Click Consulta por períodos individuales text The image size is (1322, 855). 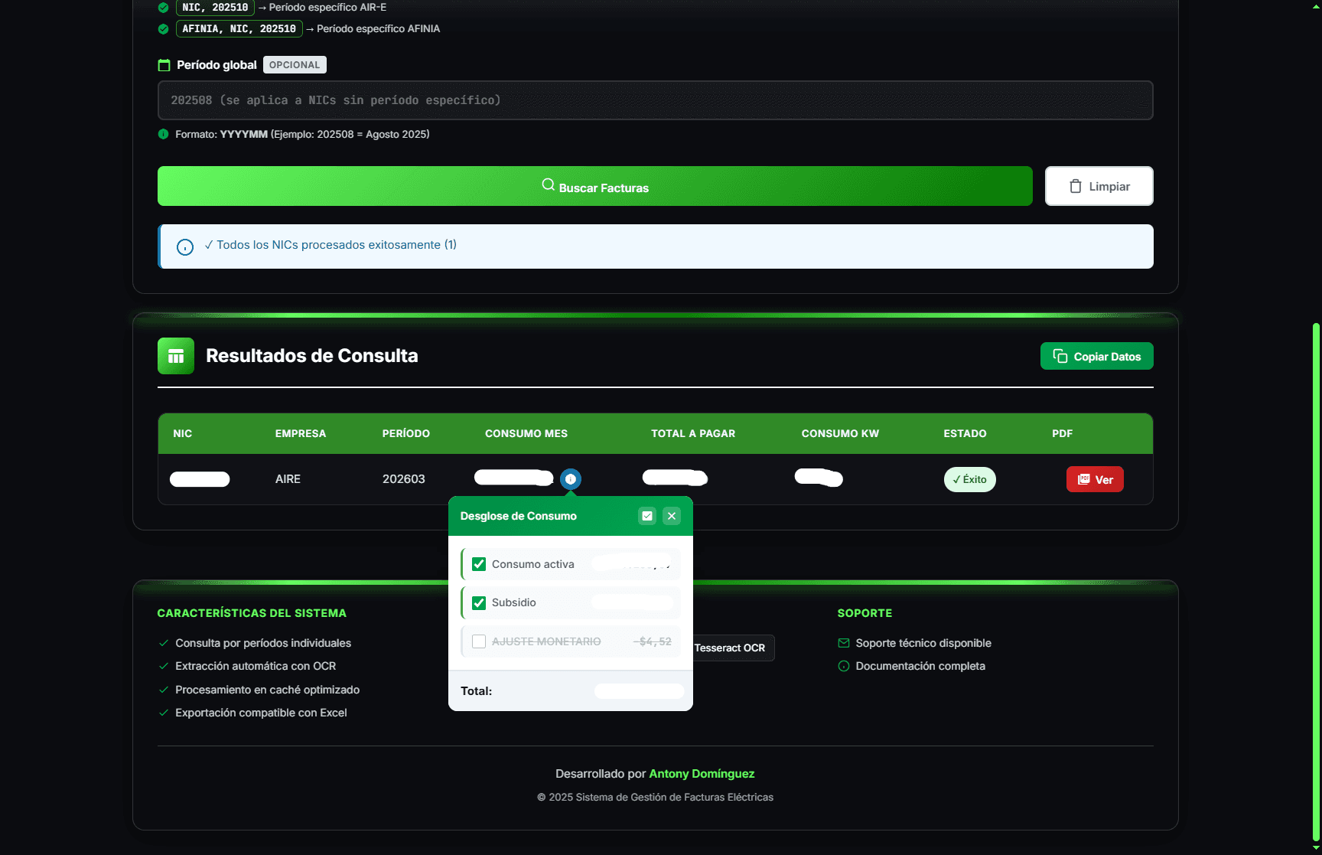263,643
